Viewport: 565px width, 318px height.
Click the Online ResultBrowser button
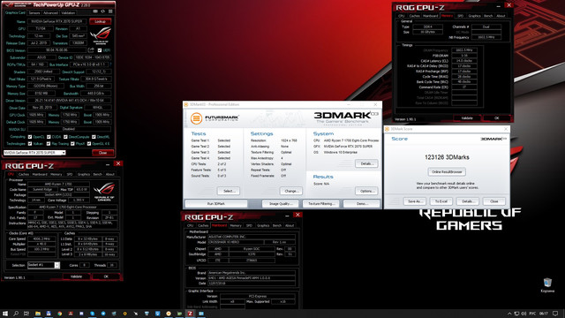(x=447, y=171)
